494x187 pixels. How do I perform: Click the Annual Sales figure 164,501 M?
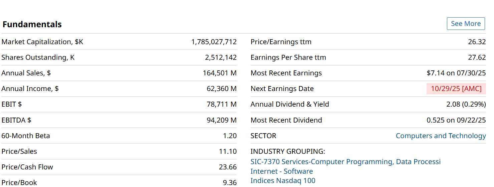click(x=220, y=73)
